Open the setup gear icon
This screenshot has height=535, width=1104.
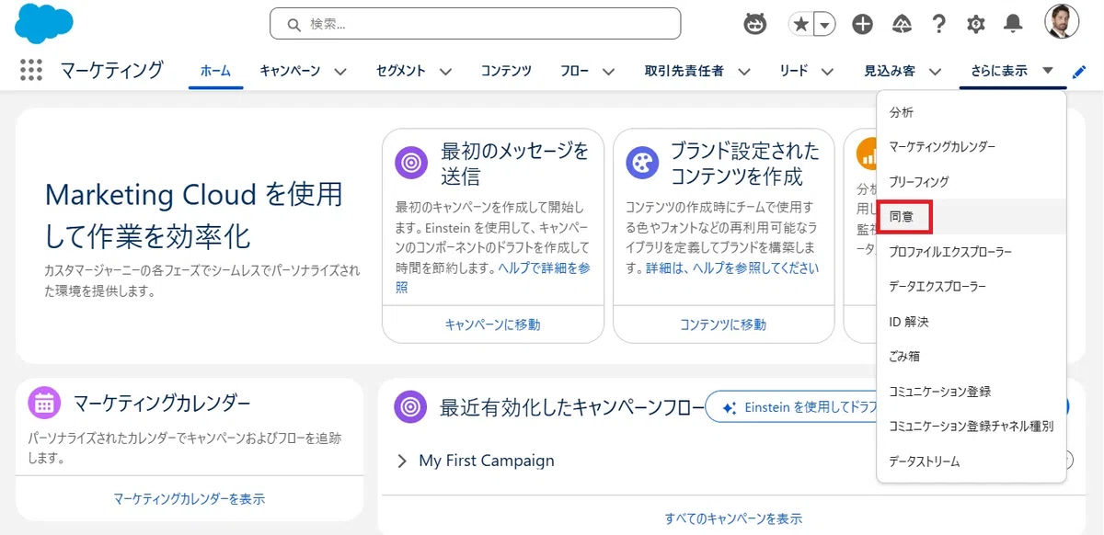[976, 24]
